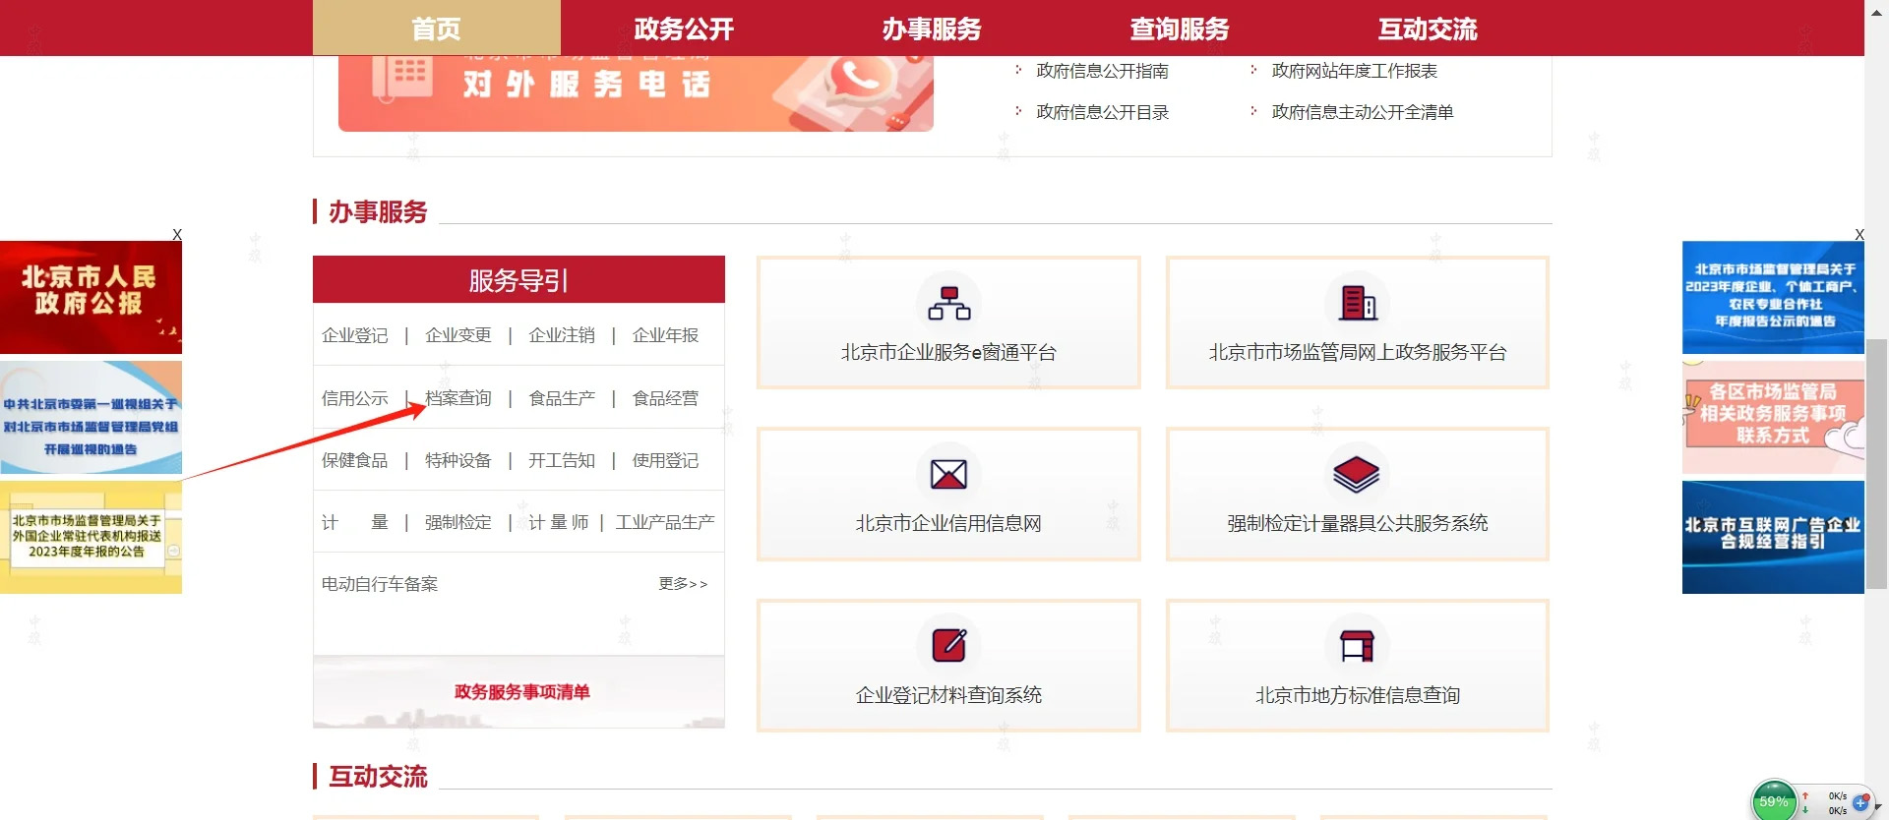Click the 网上政务服务平台 building icon
The height and width of the screenshot is (820, 1889).
pos(1357,303)
